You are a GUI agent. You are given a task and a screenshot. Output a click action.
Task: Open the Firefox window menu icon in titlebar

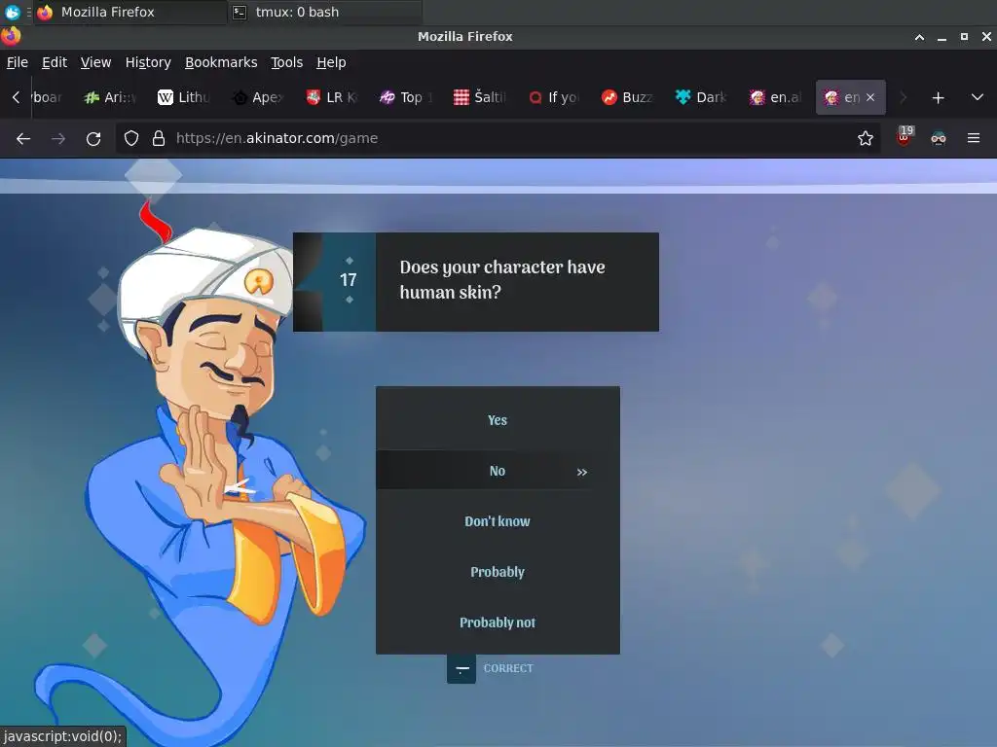[x=11, y=36]
